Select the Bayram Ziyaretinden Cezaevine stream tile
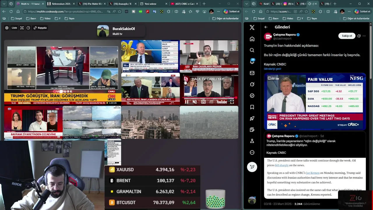 [x=33, y=122]
